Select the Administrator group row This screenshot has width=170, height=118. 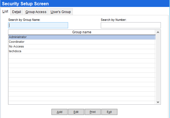(x=82, y=37)
